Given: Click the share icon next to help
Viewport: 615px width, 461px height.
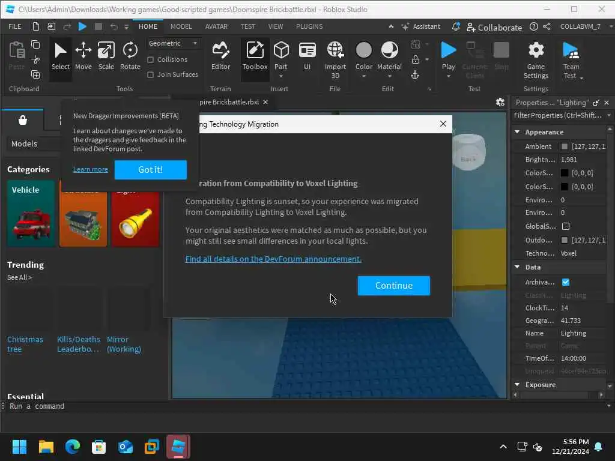Looking at the screenshot, I should click(x=547, y=26).
